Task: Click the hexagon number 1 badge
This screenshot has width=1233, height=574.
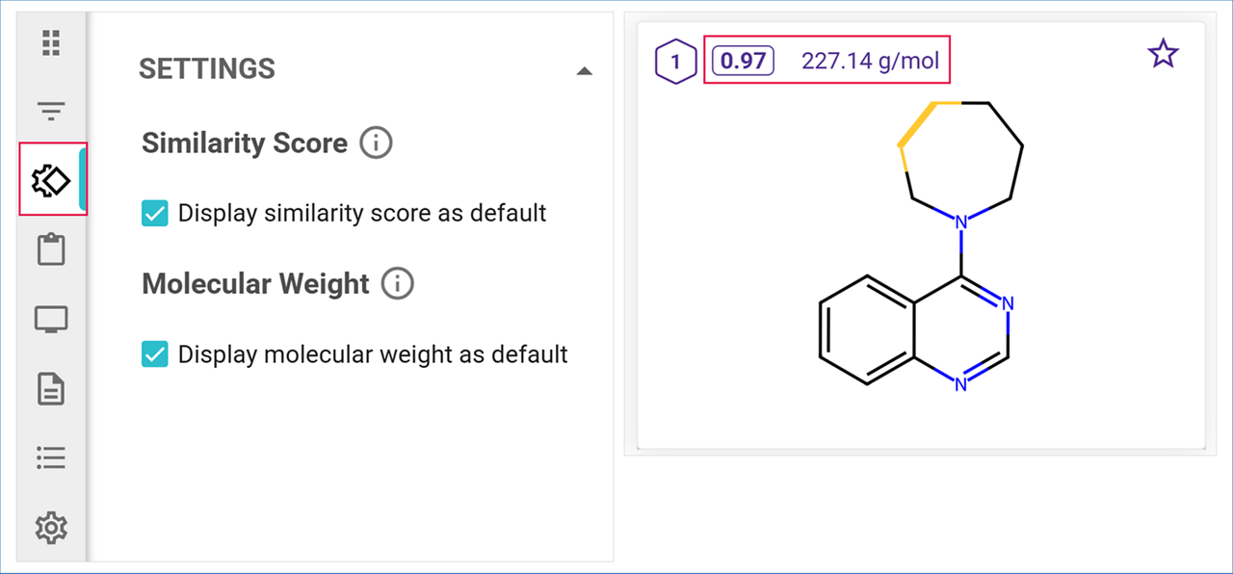Action: click(675, 63)
